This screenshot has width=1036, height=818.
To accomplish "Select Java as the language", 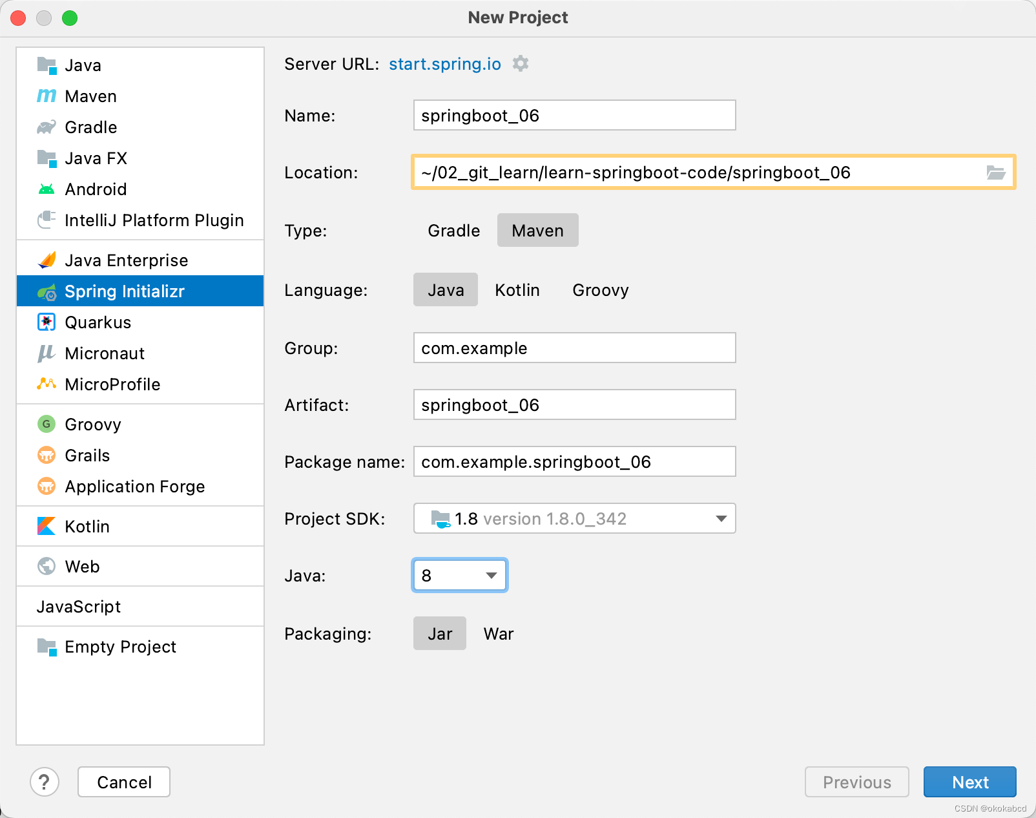I will 446,290.
